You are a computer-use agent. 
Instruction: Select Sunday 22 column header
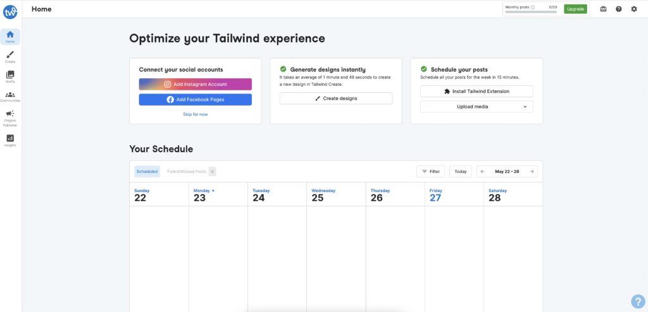tap(159, 195)
